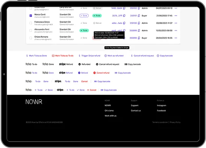Copy hash icon in Alessandro Ferri row
The image size is (206, 148).
tap(124, 31)
